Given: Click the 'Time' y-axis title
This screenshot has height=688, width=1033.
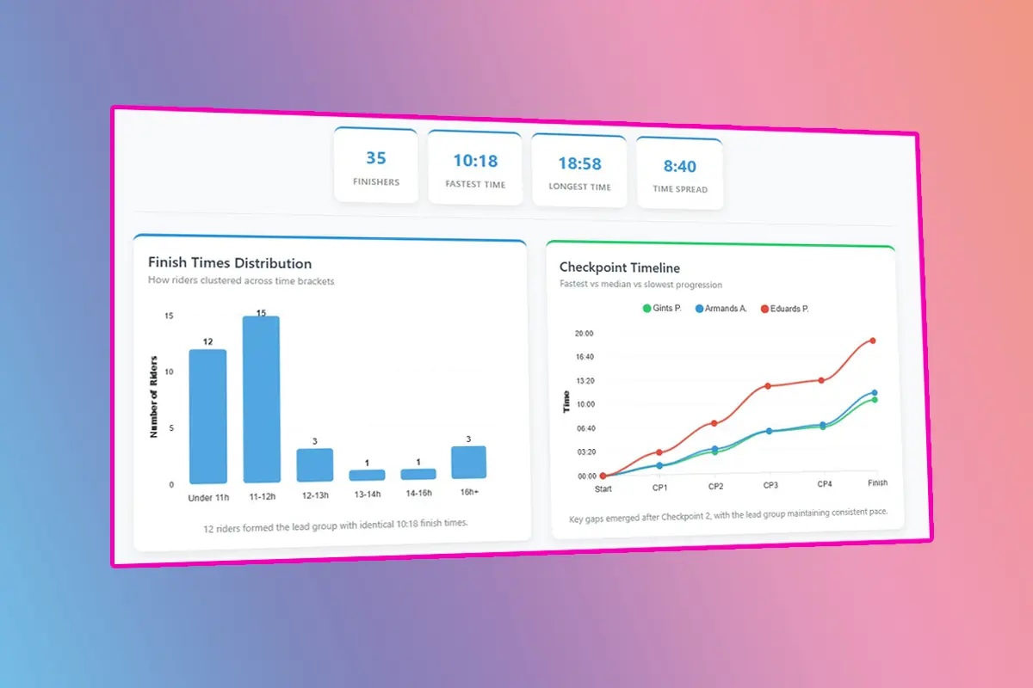Looking at the screenshot, I should [x=566, y=402].
